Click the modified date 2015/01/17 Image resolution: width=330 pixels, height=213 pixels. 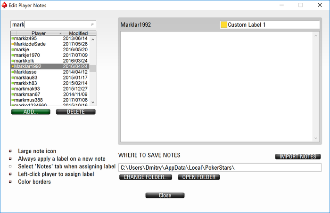(x=75, y=78)
